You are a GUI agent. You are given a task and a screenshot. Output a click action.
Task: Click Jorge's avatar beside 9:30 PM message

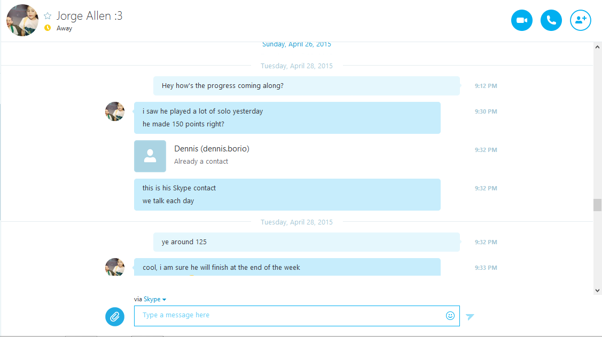(x=115, y=111)
